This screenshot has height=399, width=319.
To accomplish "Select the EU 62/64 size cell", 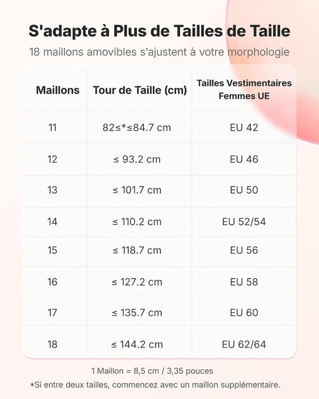I will (x=244, y=344).
